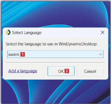Click the blue wallpaper below the dialog
Image resolution: width=111 pixels, height=104 pixels.
56,91
